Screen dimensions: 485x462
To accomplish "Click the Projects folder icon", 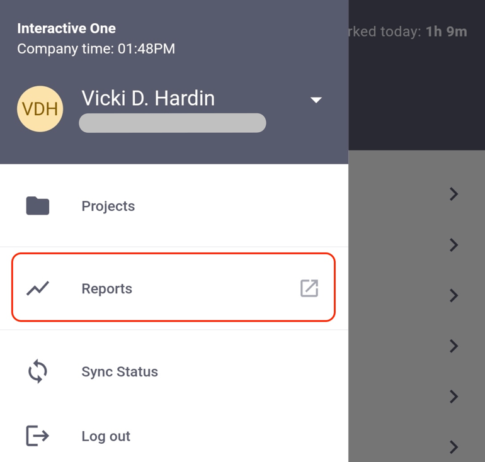I will tap(38, 206).
